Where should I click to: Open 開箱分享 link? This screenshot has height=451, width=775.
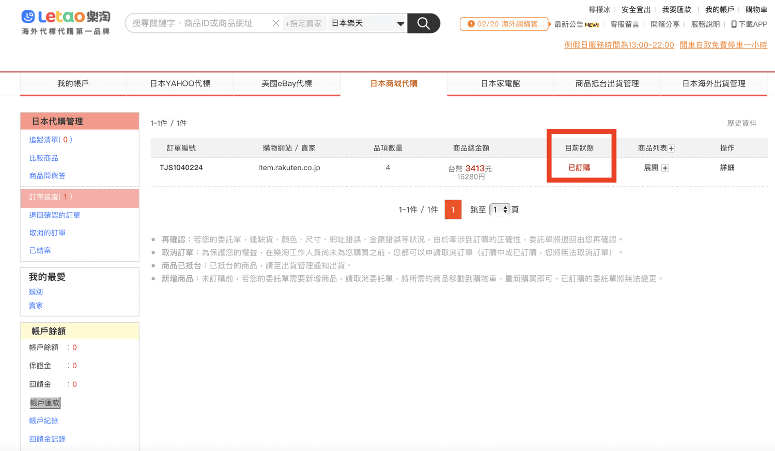[665, 24]
